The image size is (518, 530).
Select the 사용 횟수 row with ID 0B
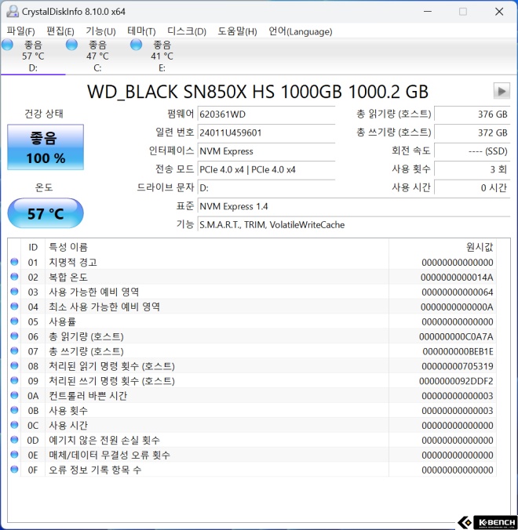252,410
